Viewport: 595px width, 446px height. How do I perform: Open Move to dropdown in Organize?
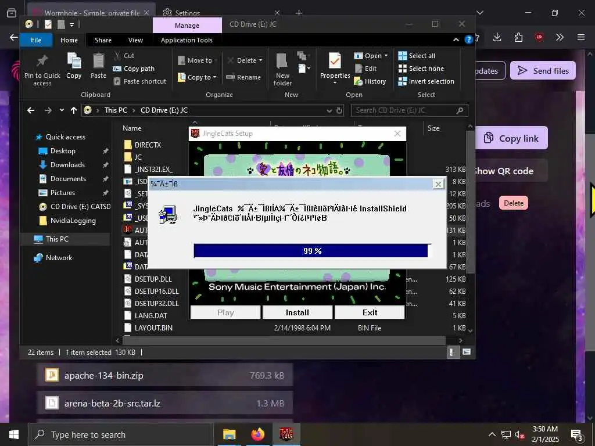(198, 60)
